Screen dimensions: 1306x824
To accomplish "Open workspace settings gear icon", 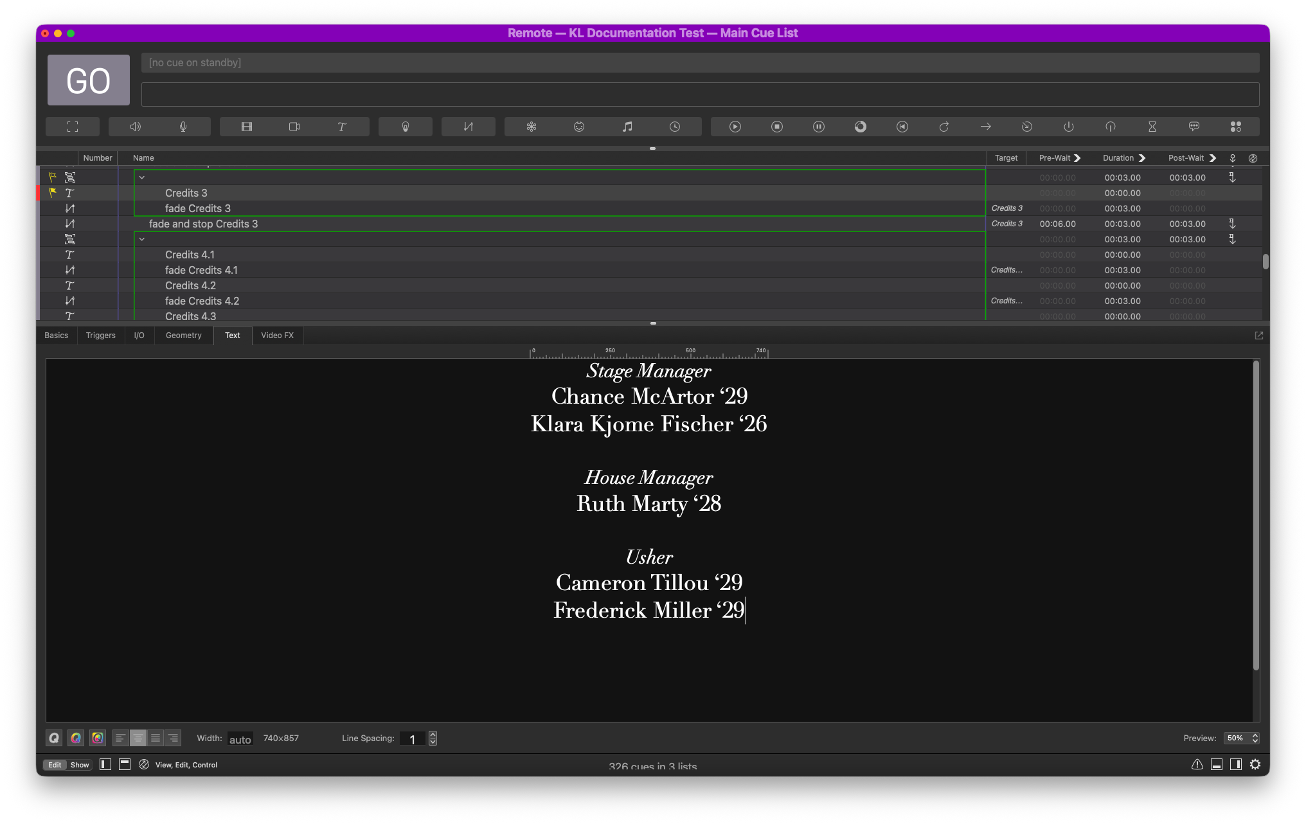I will click(x=1255, y=764).
